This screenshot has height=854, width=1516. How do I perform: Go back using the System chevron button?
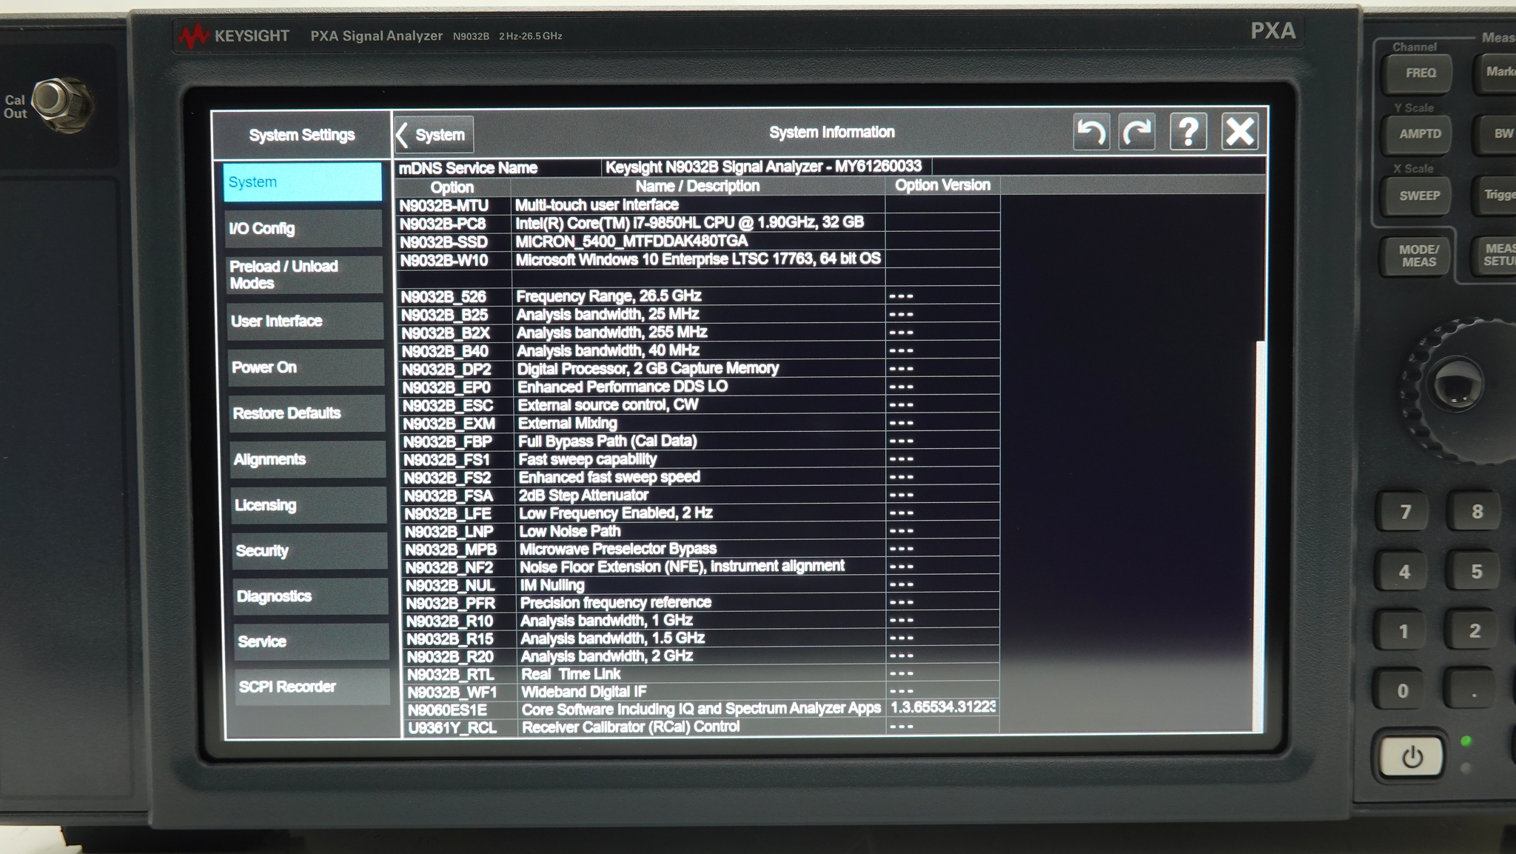coord(433,135)
